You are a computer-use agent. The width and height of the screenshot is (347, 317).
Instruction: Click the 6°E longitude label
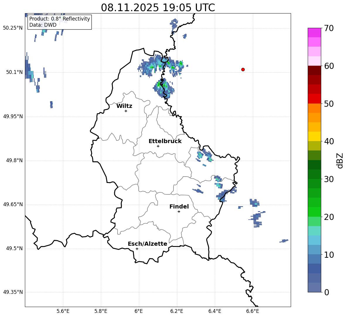(x=139, y=311)
